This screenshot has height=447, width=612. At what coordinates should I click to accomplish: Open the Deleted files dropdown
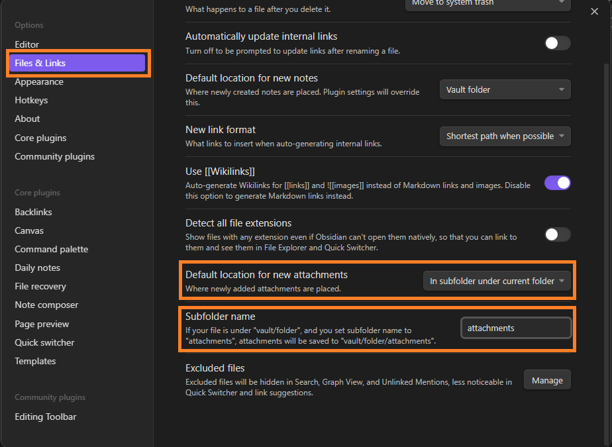coord(487,4)
